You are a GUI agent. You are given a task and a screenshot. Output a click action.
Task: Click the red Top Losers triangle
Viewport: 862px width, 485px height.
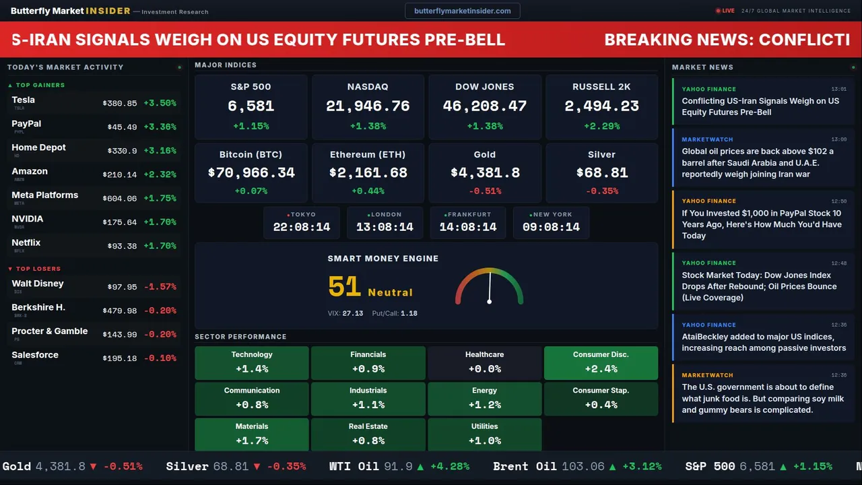pos(10,269)
